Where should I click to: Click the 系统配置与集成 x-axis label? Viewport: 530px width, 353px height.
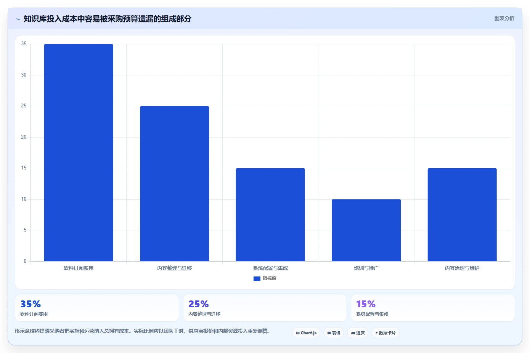270,268
